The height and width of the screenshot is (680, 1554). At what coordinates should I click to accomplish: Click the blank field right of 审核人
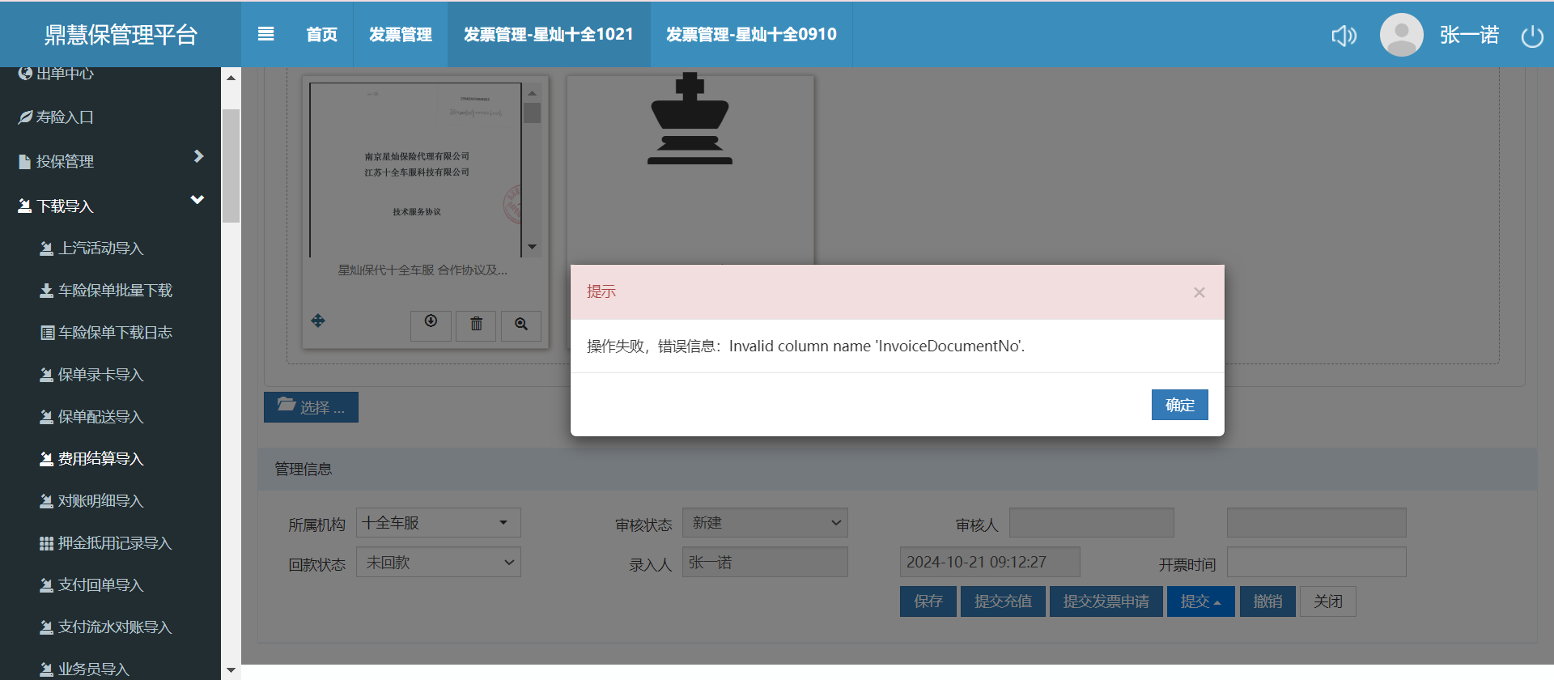click(x=1317, y=523)
